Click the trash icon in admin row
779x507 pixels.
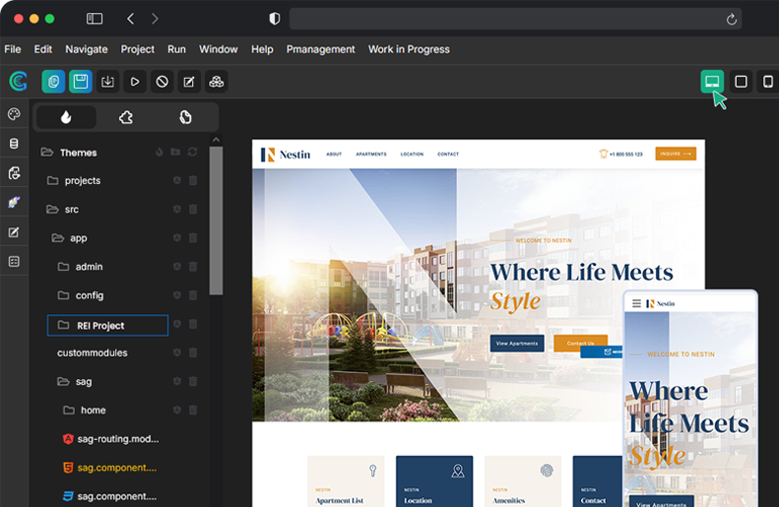tap(193, 267)
